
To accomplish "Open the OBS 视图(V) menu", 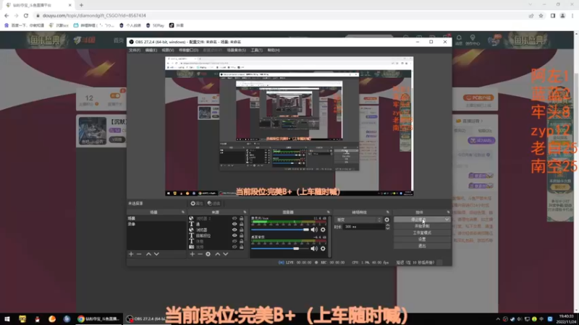I will 168,50.
